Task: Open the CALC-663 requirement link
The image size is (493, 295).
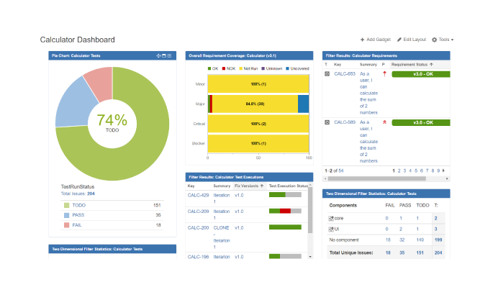Action: 344,73
